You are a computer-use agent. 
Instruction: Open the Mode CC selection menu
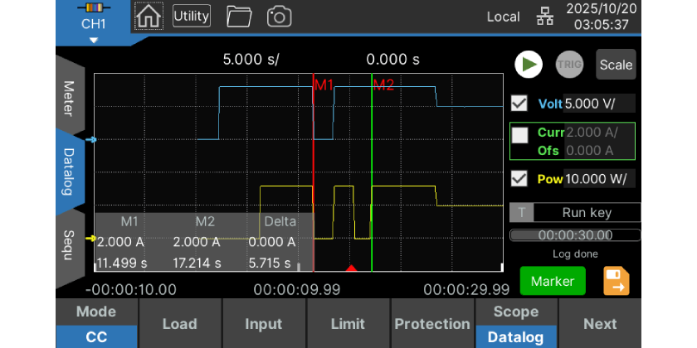[x=96, y=324]
